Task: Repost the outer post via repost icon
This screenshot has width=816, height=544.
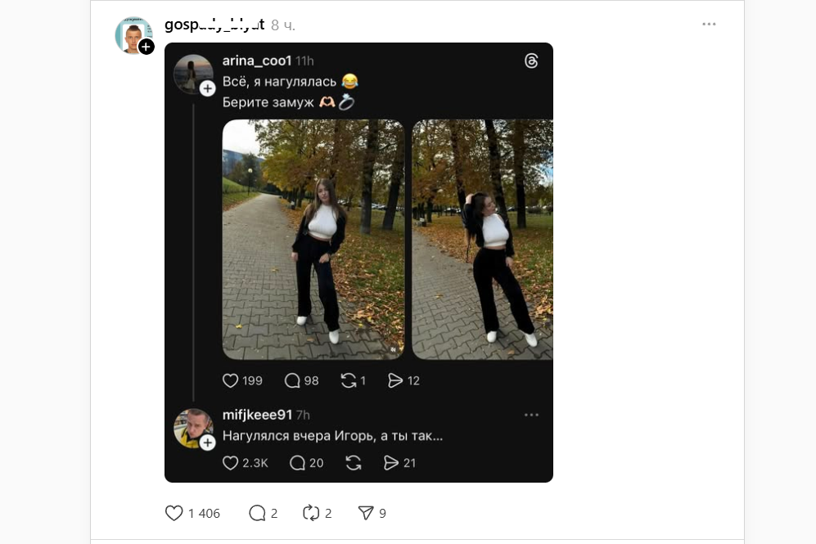Action: 311,513
